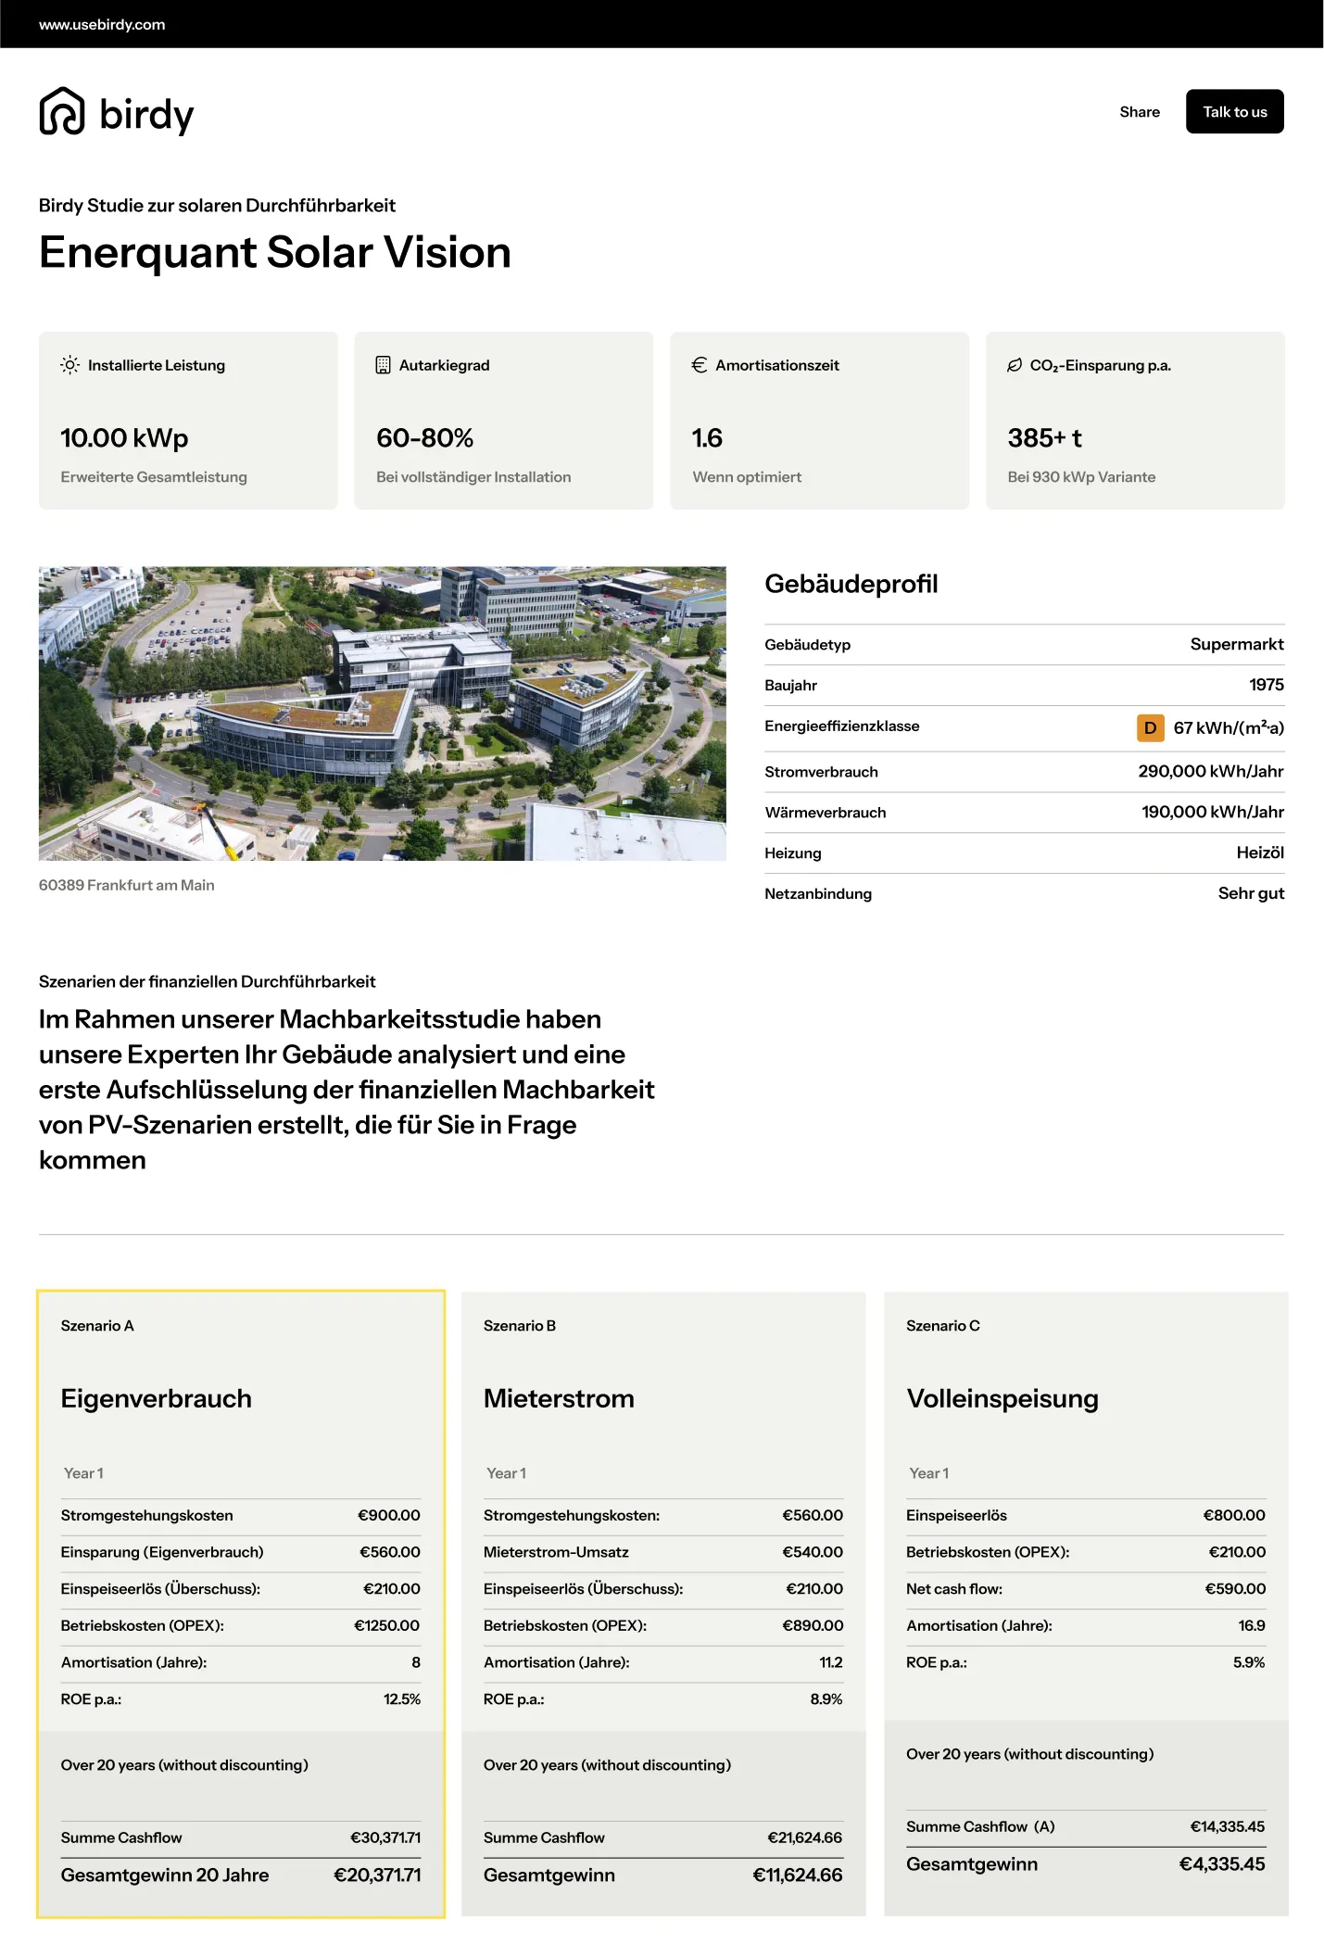The width and height of the screenshot is (1324, 1957).
Task: Select the Szenario C Volleinspeisung card heading
Action: point(1002,1398)
